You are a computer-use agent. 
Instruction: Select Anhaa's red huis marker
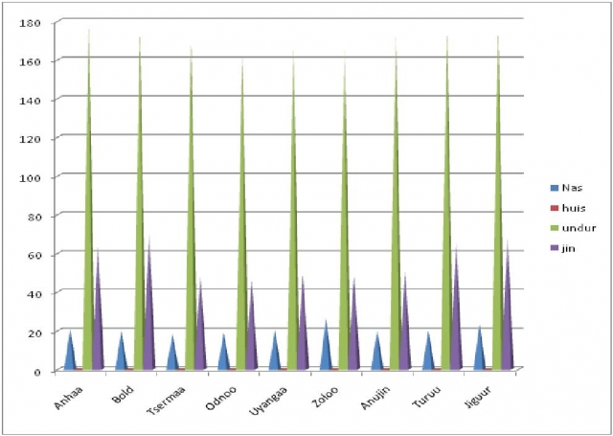pyautogui.click(x=79, y=368)
